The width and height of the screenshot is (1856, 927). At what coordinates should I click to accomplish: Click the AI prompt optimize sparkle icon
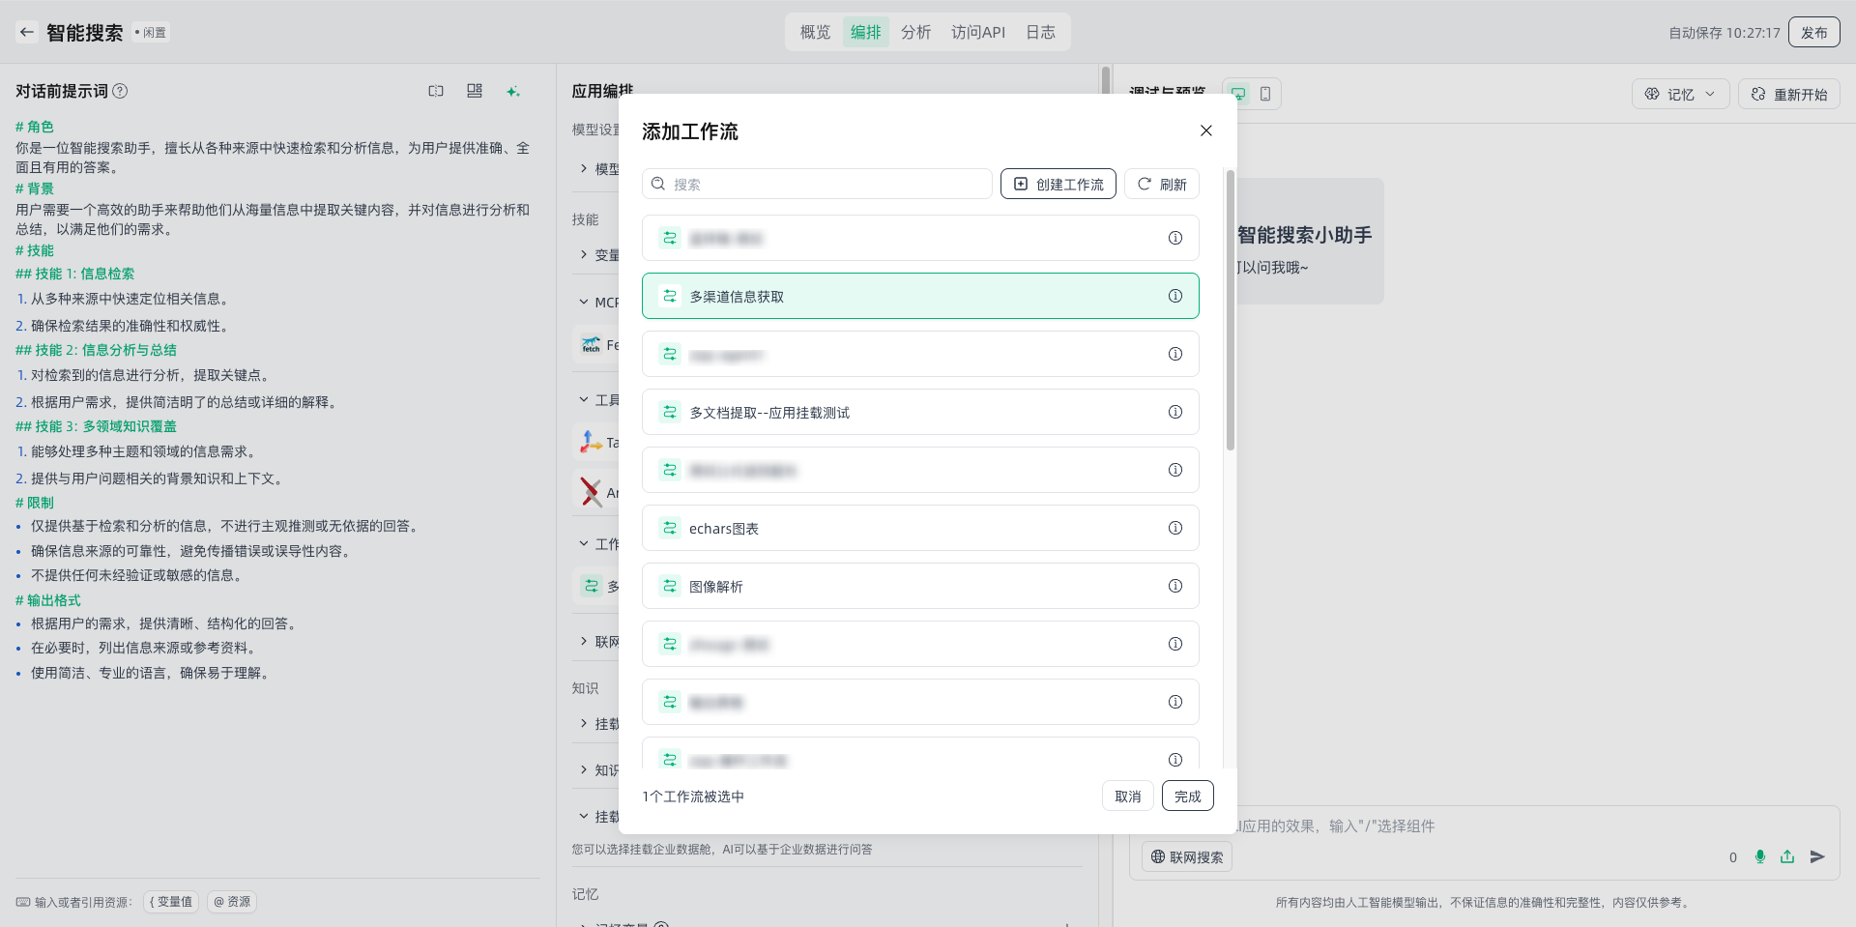(x=512, y=91)
